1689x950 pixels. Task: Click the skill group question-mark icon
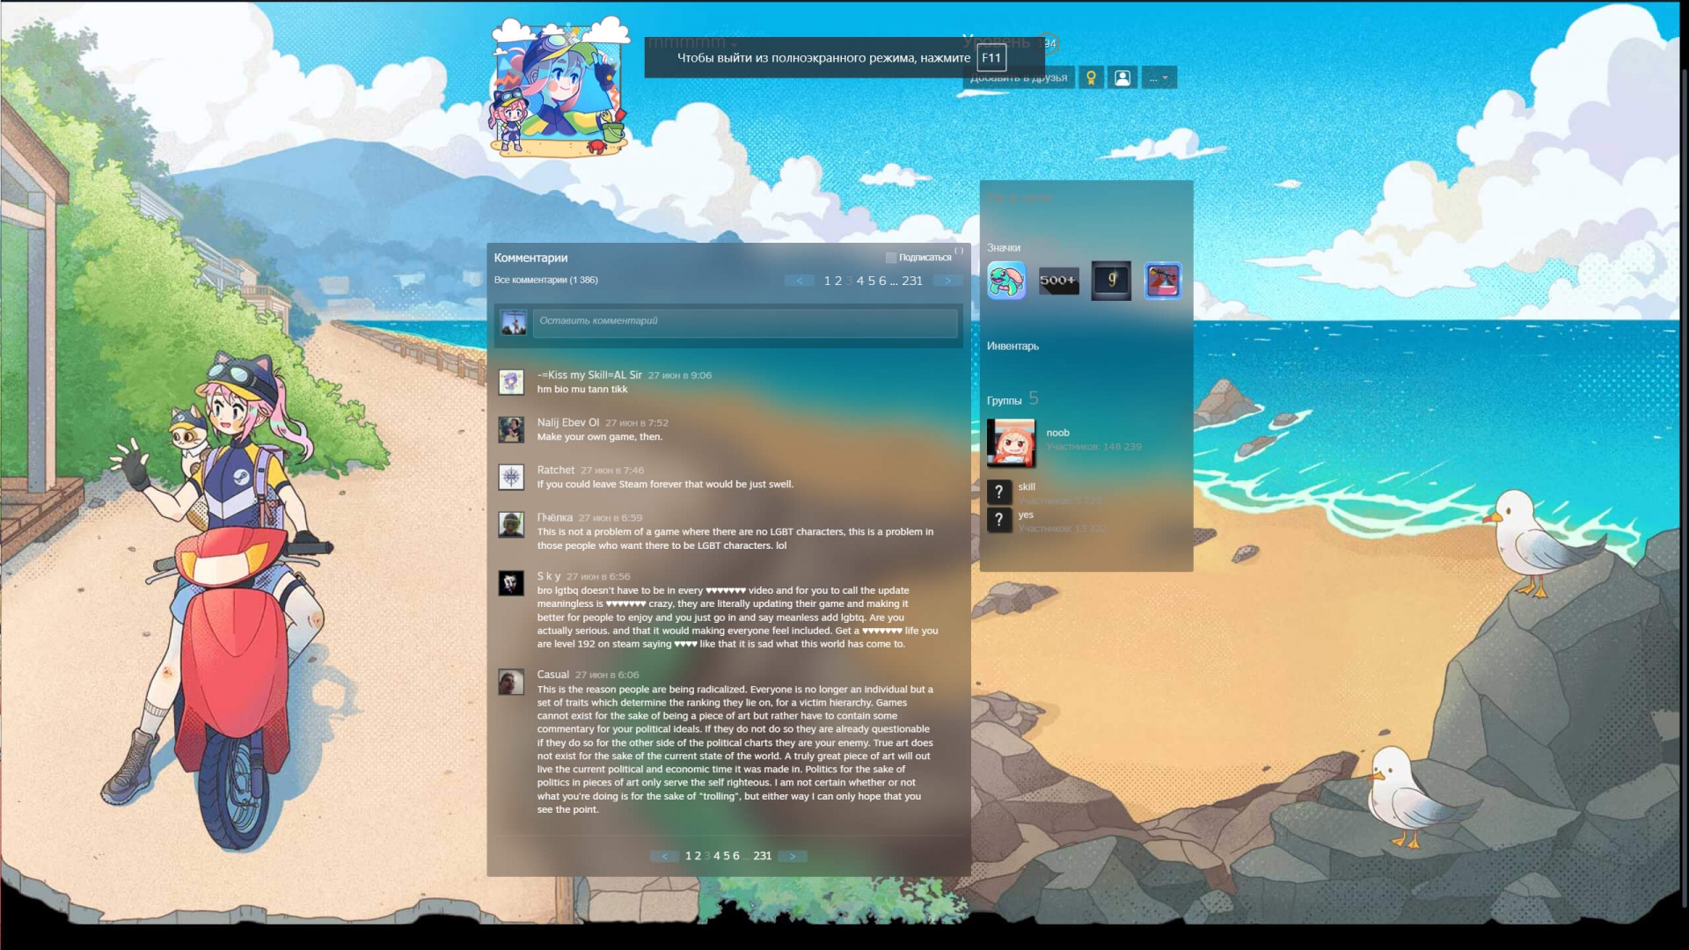999,493
